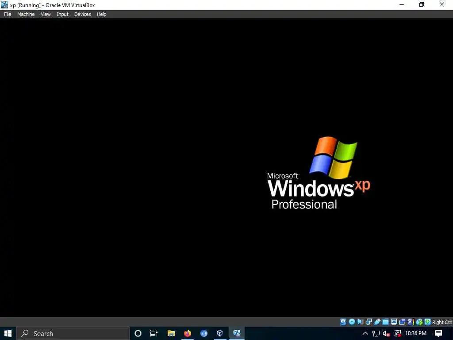Switch to the Chromium browser taskbar icon

[x=204, y=333]
